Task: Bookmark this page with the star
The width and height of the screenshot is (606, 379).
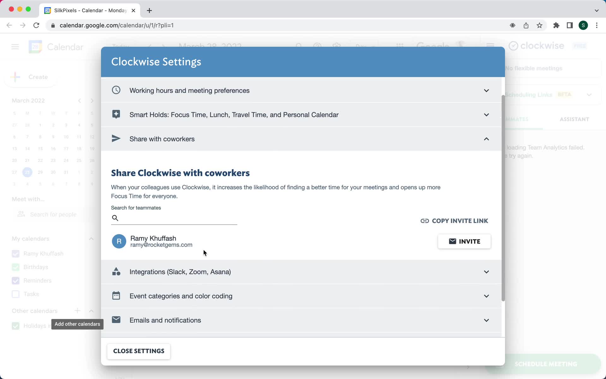Action: coord(539,25)
